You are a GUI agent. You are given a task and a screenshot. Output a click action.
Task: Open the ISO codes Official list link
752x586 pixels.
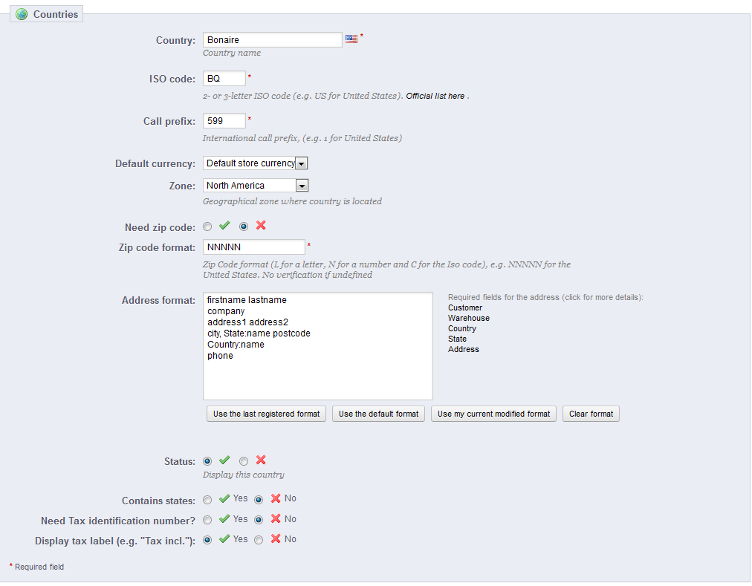click(435, 96)
